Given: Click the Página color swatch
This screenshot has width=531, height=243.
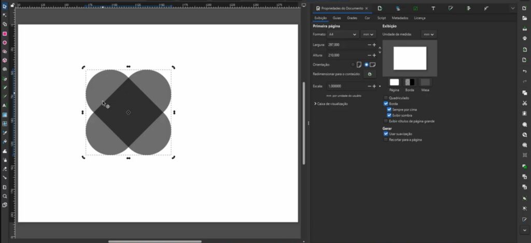Looking at the screenshot, I should pos(394,82).
